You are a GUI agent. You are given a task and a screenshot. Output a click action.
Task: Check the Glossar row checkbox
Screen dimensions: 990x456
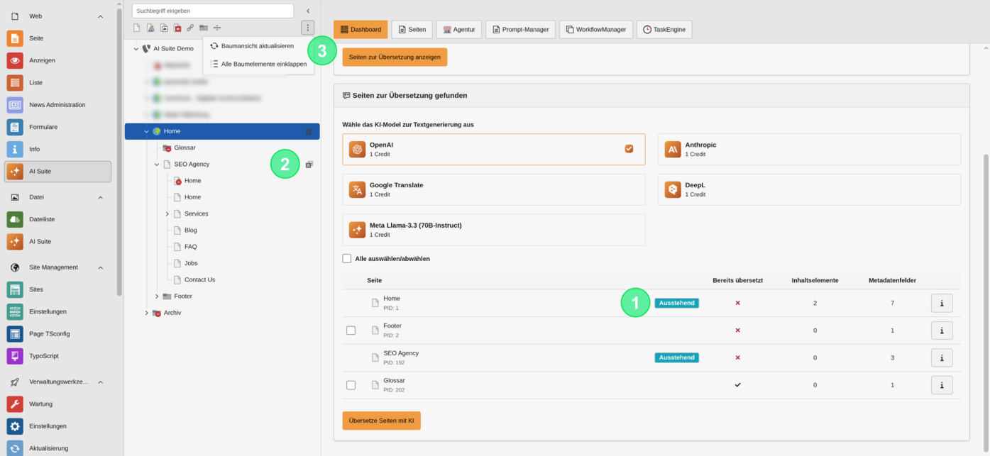pos(351,385)
